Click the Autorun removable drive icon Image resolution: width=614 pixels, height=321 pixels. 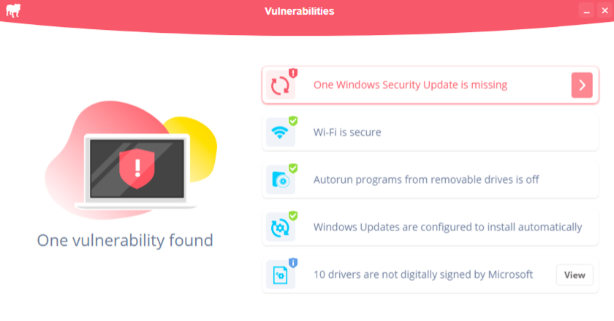pos(279,180)
